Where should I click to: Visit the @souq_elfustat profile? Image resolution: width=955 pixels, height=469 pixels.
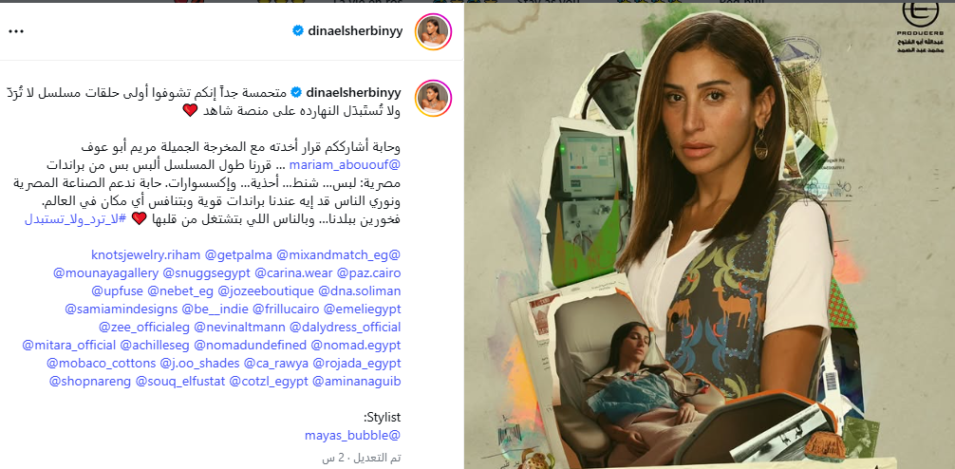[x=180, y=382]
